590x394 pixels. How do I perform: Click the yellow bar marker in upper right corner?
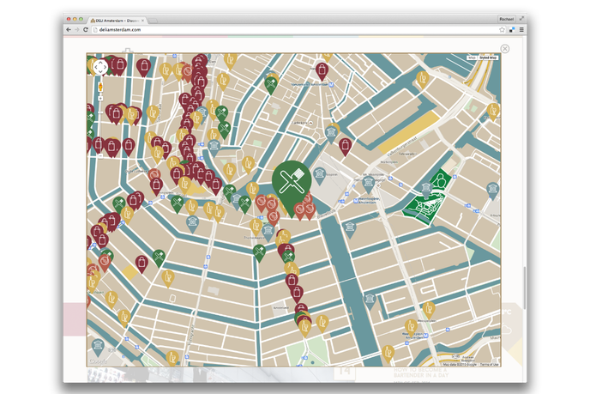(x=493, y=111)
